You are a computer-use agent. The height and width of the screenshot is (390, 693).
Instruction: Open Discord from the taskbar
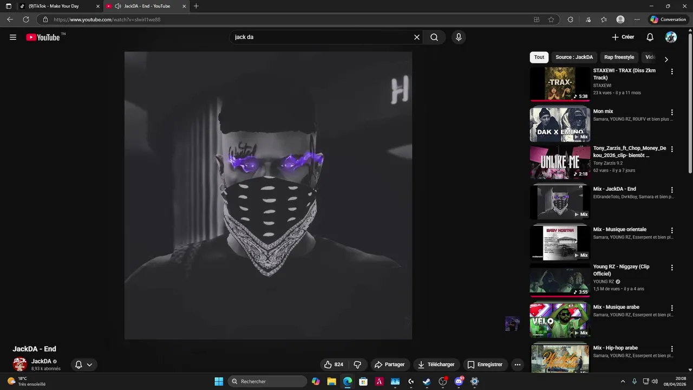point(459,381)
